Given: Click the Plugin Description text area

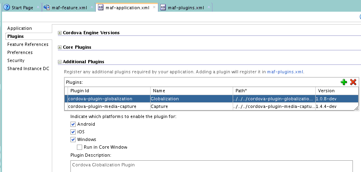Looking at the screenshot, I should click(x=211, y=166).
